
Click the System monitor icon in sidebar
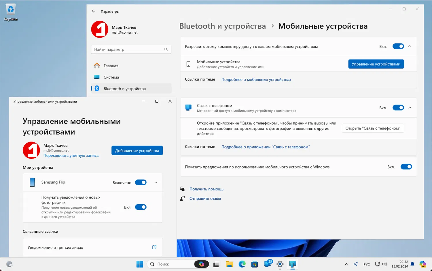[97, 77]
